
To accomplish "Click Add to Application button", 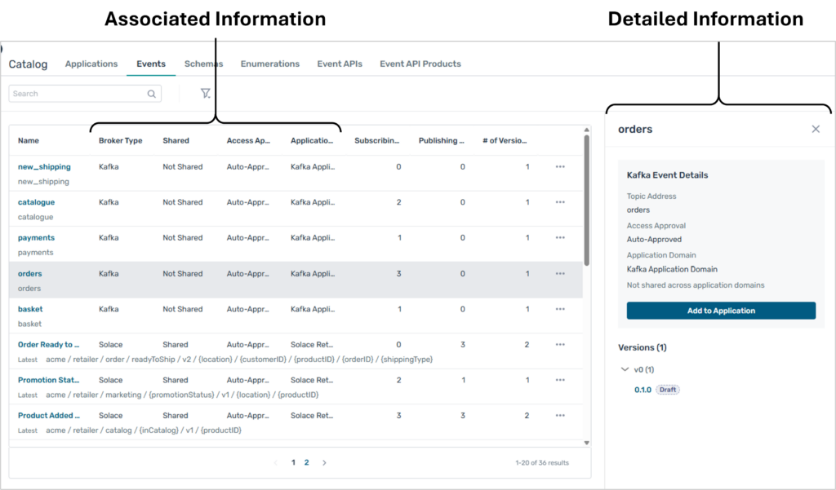I will click(721, 311).
